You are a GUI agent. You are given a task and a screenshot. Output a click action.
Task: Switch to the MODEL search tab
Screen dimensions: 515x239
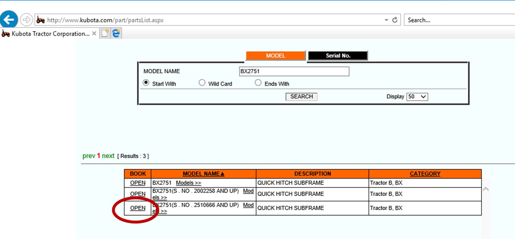tap(276, 56)
